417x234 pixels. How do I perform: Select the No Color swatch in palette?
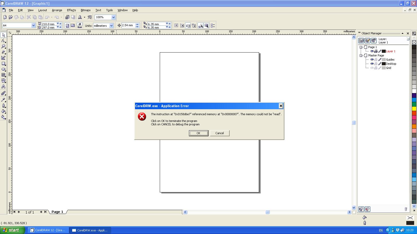coord(414,42)
